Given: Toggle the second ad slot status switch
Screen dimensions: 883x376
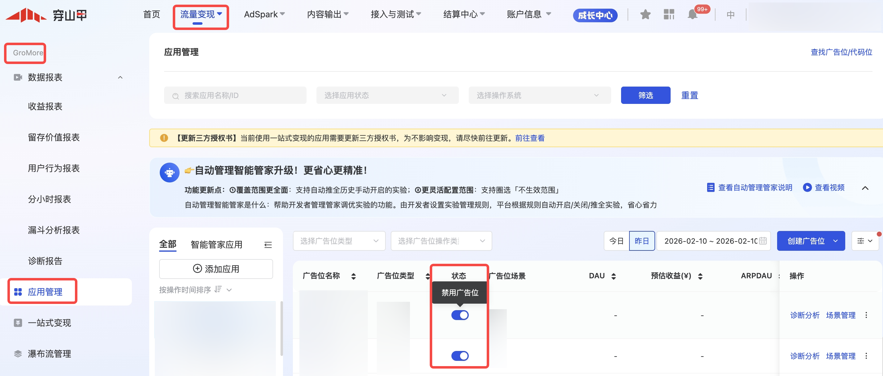Looking at the screenshot, I should (460, 356).
